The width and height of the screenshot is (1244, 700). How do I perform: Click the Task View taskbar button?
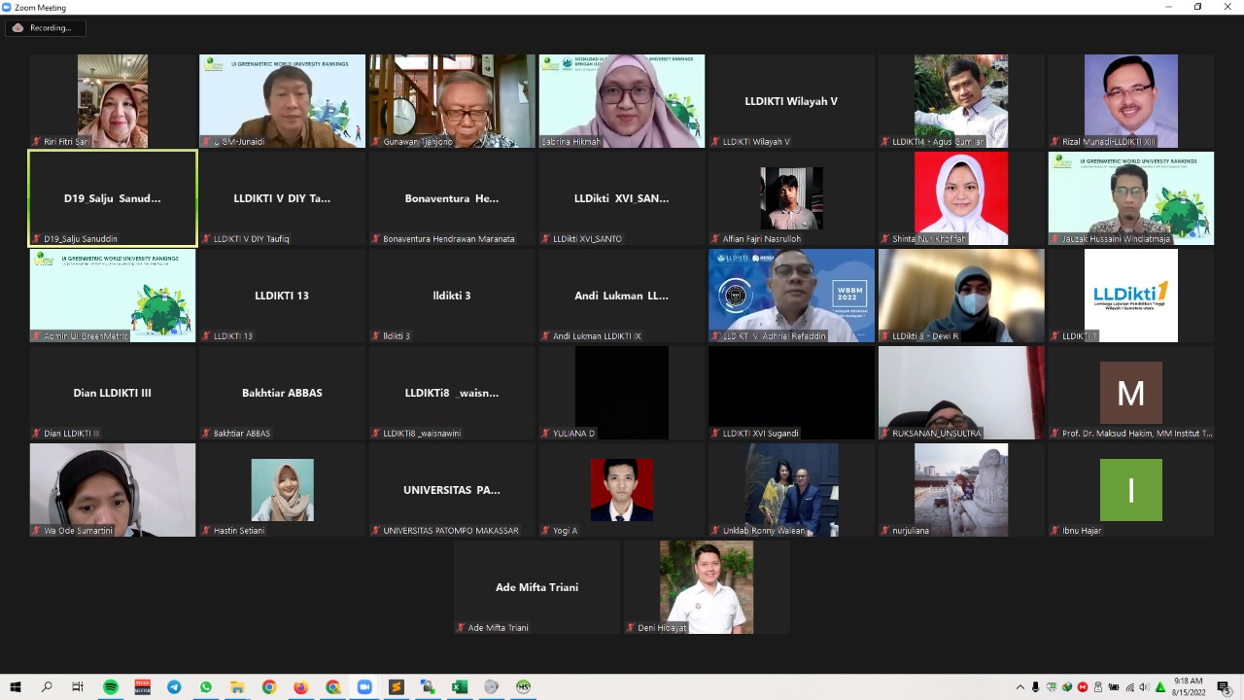78,687
